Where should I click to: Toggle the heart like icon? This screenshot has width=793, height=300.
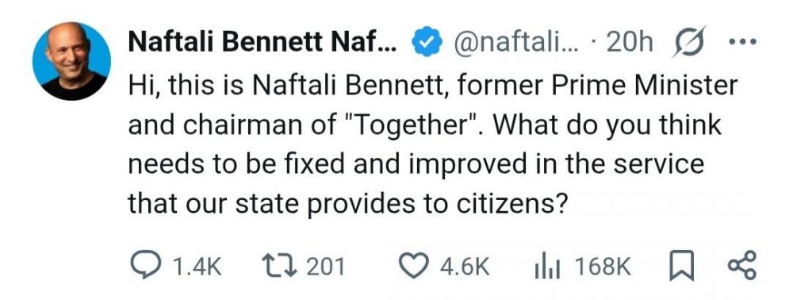(414, 266)
